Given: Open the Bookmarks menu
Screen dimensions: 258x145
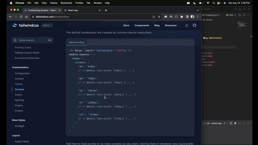Looking at the screenshot, I should coord(66,3).
